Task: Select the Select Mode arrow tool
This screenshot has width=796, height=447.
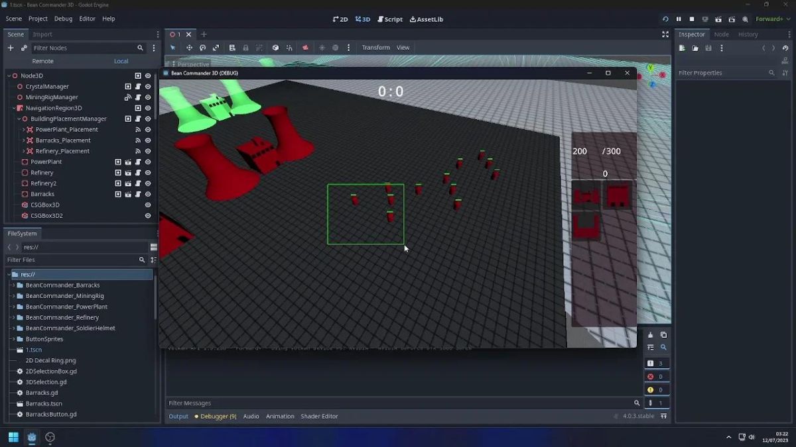Action: [172, 48]
